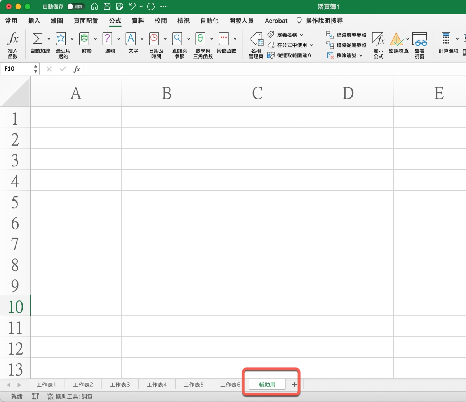Click the 自動加總 sigma icon

click(x=37, y=38)
